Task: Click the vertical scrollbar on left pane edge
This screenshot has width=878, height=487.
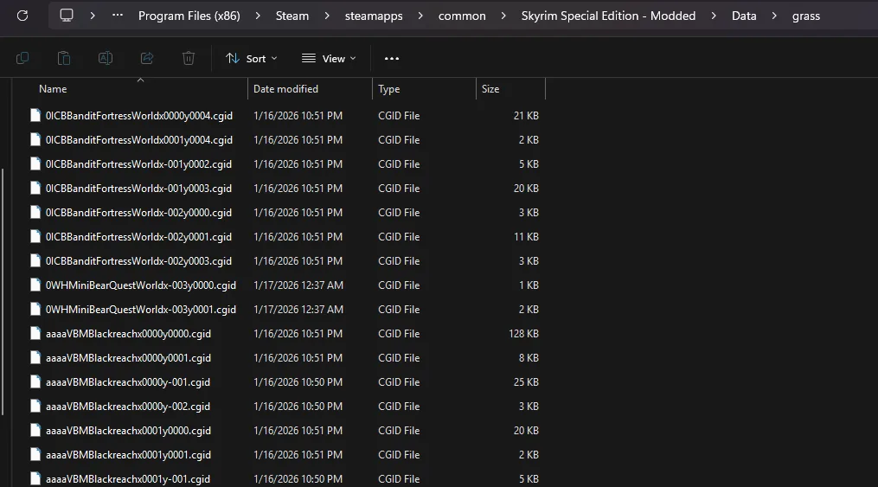Action: 3,292
